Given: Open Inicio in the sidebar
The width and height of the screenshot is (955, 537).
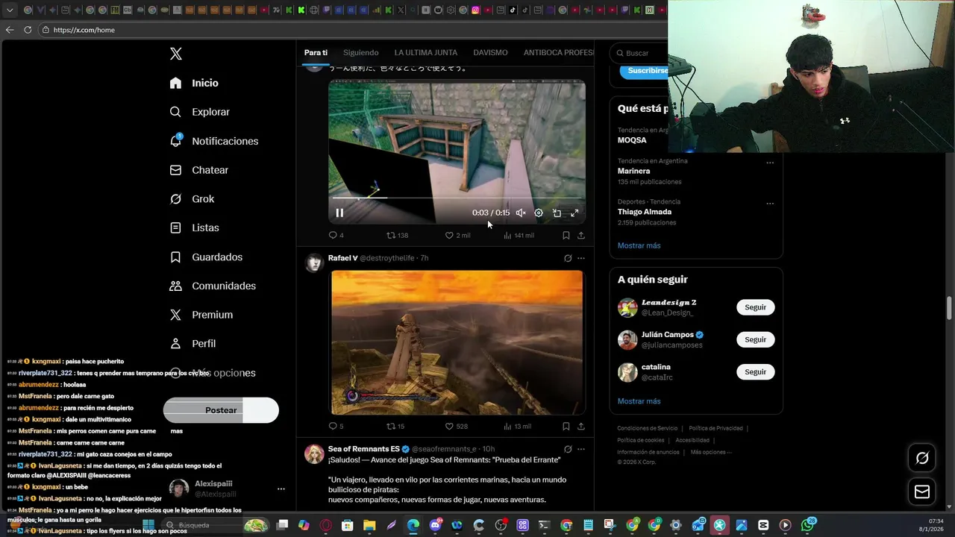Looking at the screenshot, I should pos(194,83).
